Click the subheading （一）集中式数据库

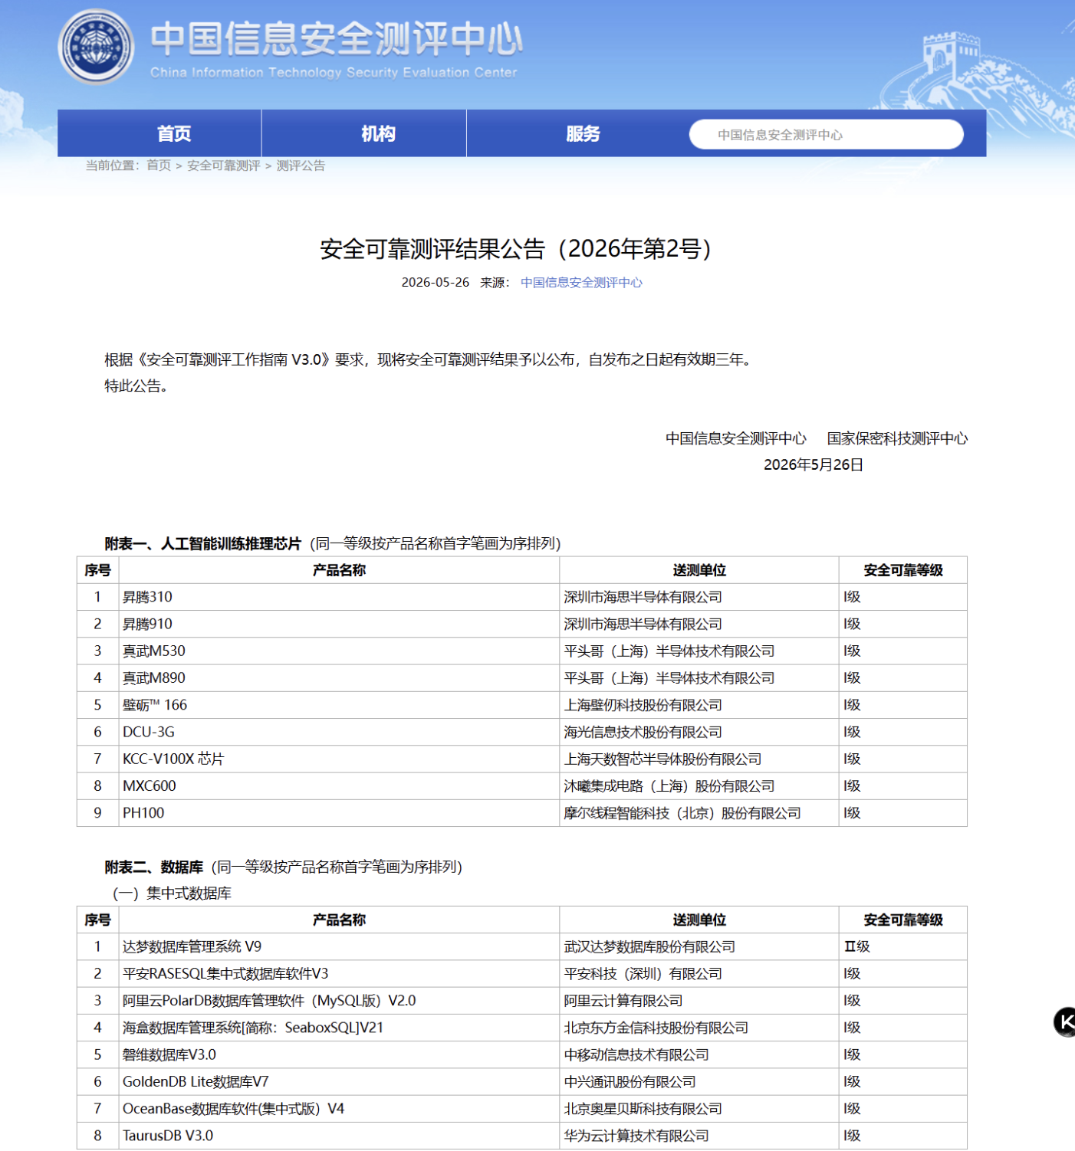tap(172, 894)
